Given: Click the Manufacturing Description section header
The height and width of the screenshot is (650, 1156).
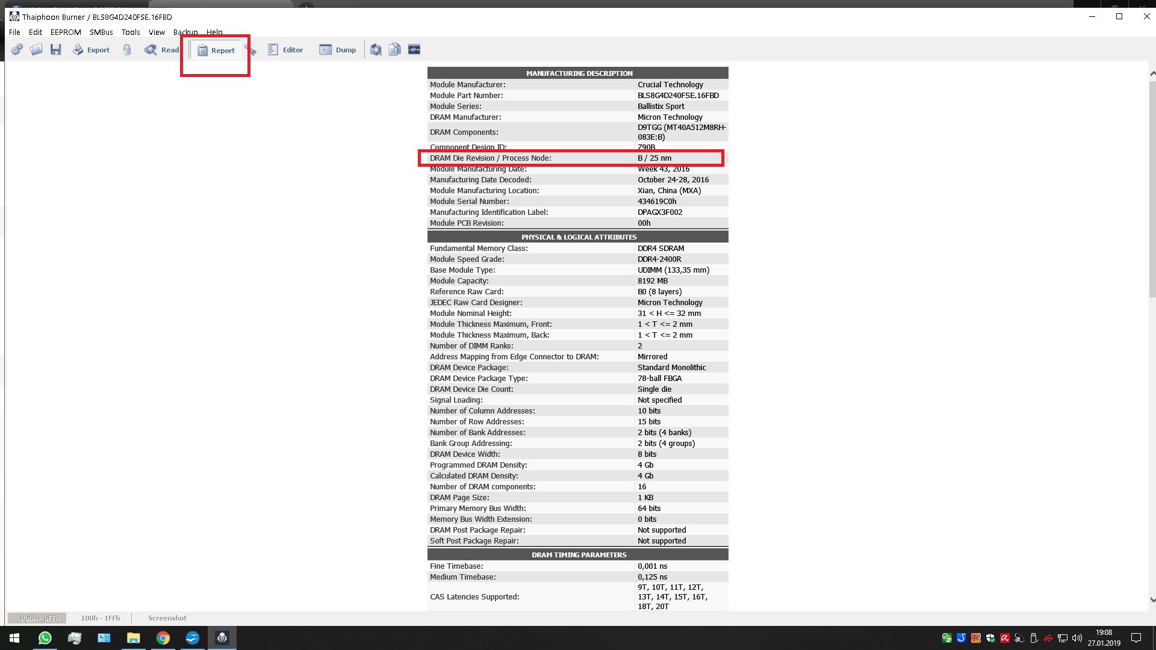Looking at the screenshot, I should (578, 73).
